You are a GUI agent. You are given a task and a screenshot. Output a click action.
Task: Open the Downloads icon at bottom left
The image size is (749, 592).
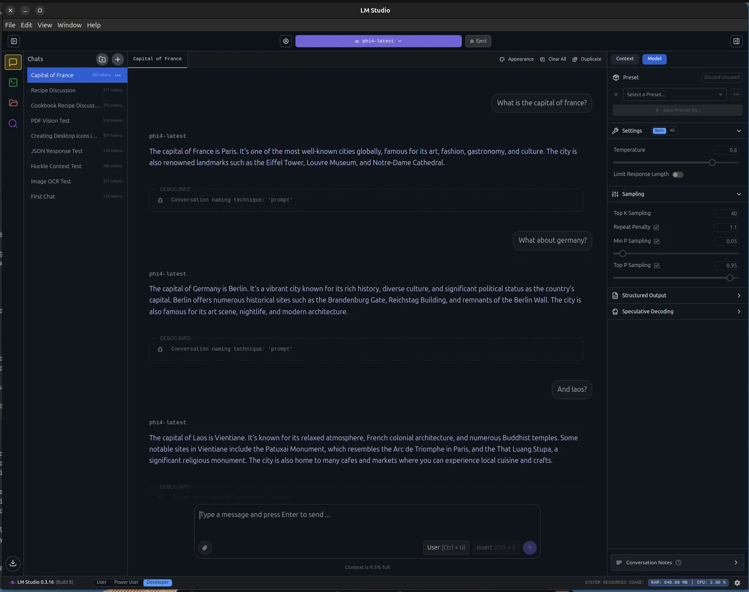[x=13, y=563]
